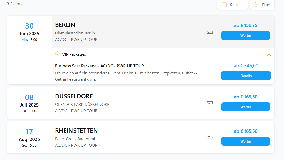Click the calendar icon next to Kalender
Image resolution: width=284 pixels, height=160 pixels.
pyautogui.click(x=224, y=5)
